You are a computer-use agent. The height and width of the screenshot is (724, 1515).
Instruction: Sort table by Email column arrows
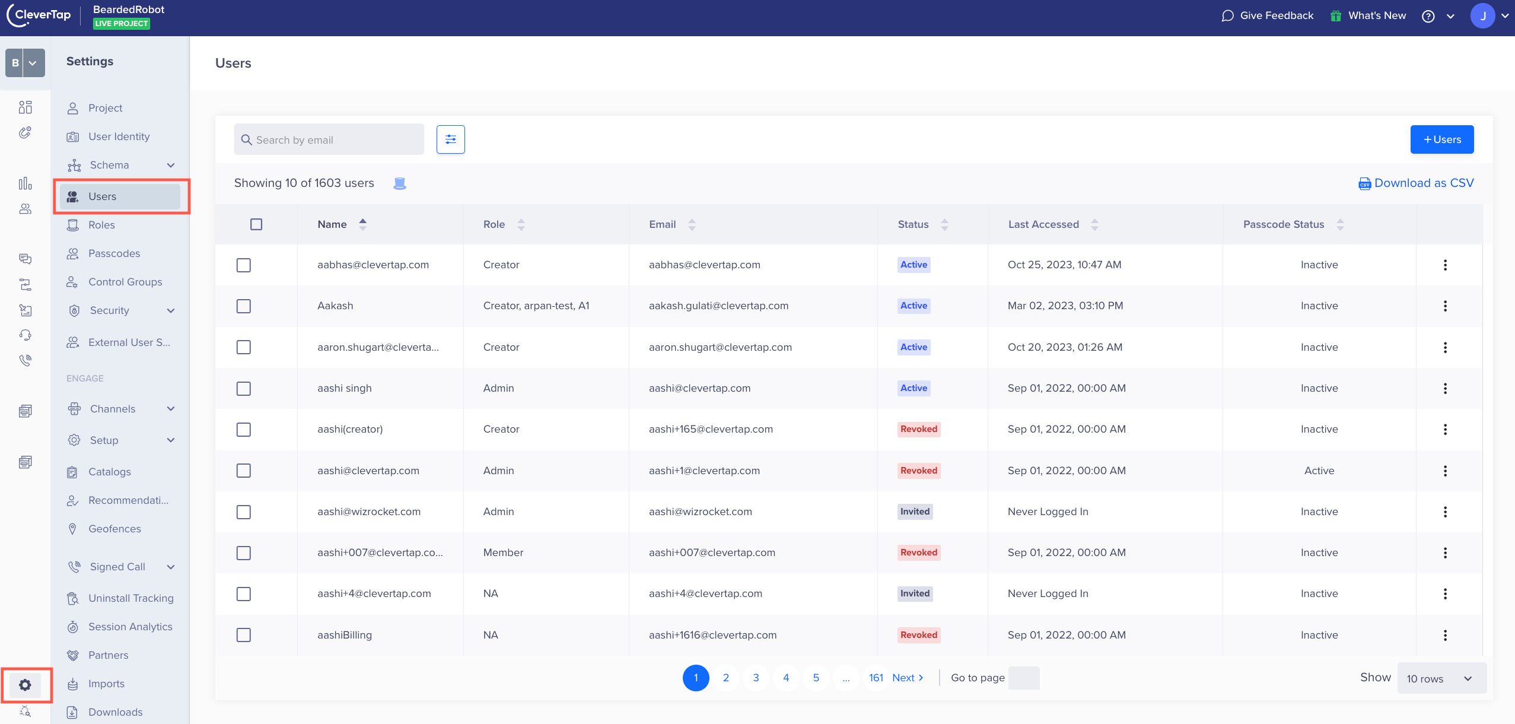point(692,224)
